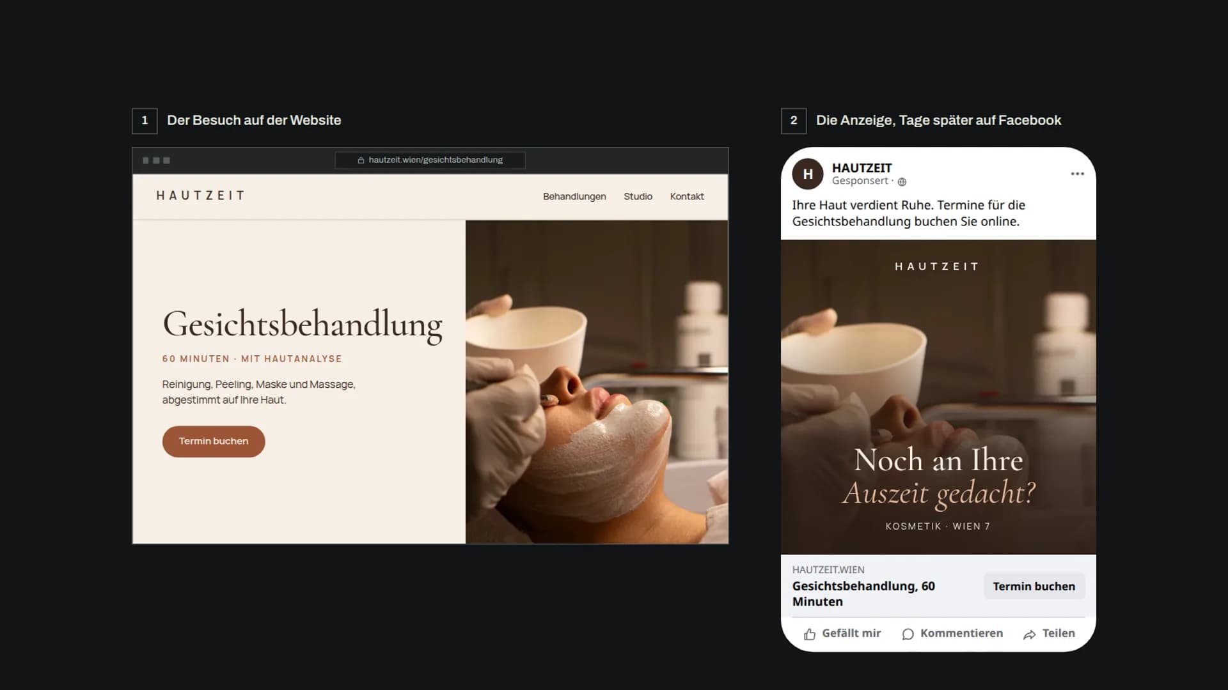
Task: Click the Gefällt mir label
Action: click(x=851, y=633)
